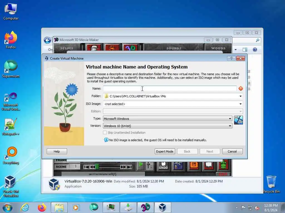The image size is (285, 213).
Task: Open the Notepad++ desktop shortcut
Action: coord(11,127)
